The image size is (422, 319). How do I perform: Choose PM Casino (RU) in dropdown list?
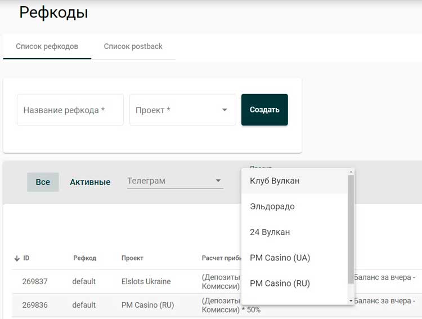coord(295,283)
